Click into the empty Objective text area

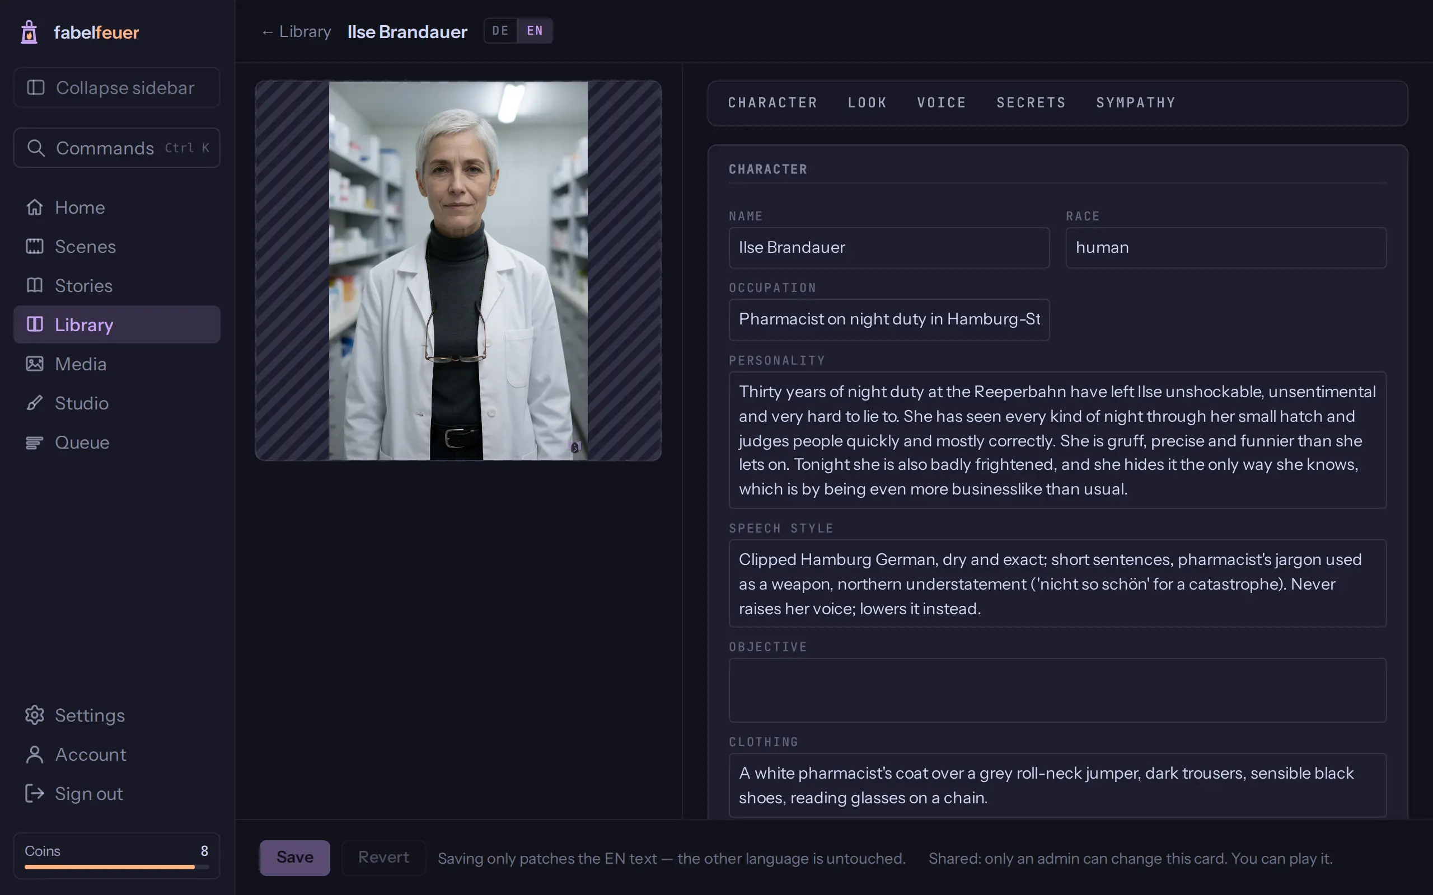point(1057,690)
